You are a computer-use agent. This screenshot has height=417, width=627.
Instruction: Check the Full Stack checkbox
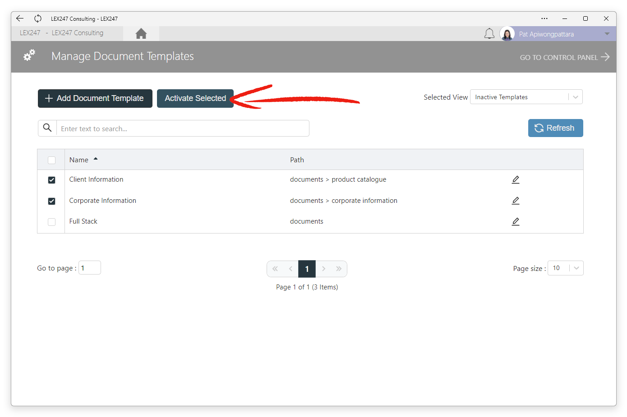52,222
